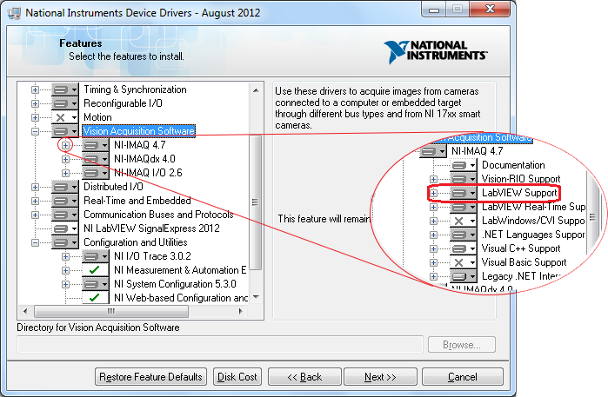Go back with the << Back button
Screen dimensions: 608x397
click(x=304, y=377)
